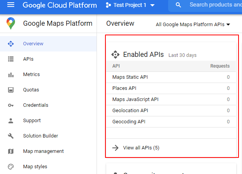This screenshot has height=174, width=242.
Task: Click the APIs list icon
Action: pos(11,59)
